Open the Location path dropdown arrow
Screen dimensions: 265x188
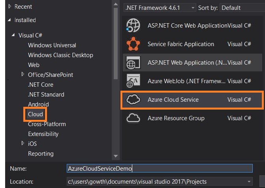point(249,182)
